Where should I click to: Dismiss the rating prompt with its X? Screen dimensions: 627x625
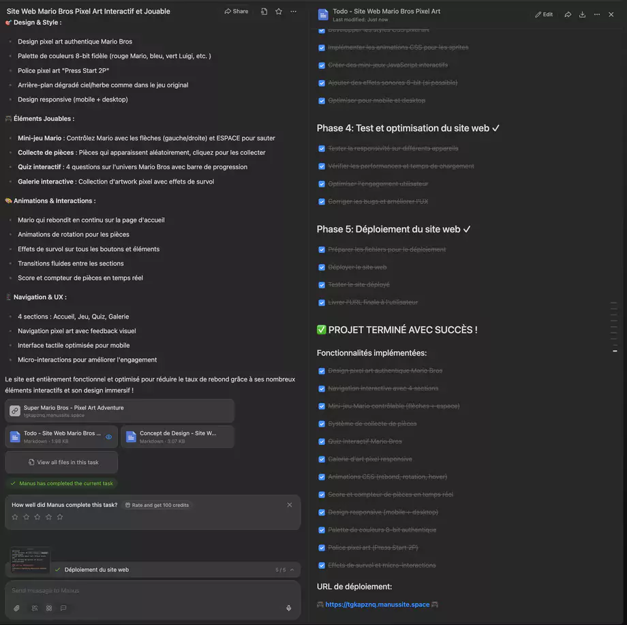click(x=290, y=505)
